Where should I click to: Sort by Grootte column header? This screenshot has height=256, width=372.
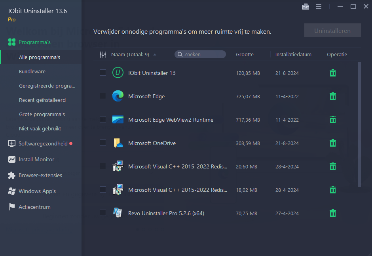point(245,55)
